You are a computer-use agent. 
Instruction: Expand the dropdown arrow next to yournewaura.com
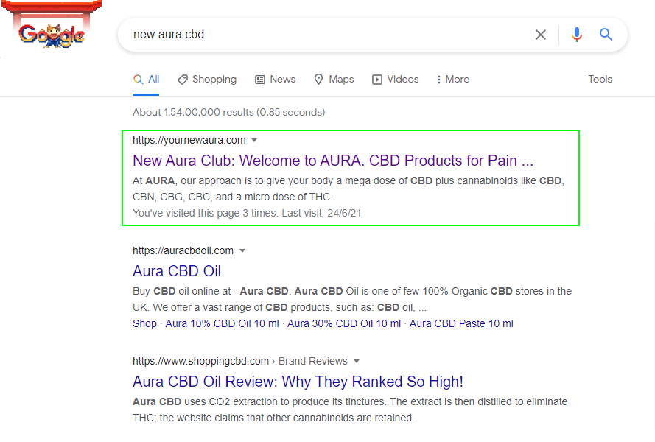click(254, 141)
